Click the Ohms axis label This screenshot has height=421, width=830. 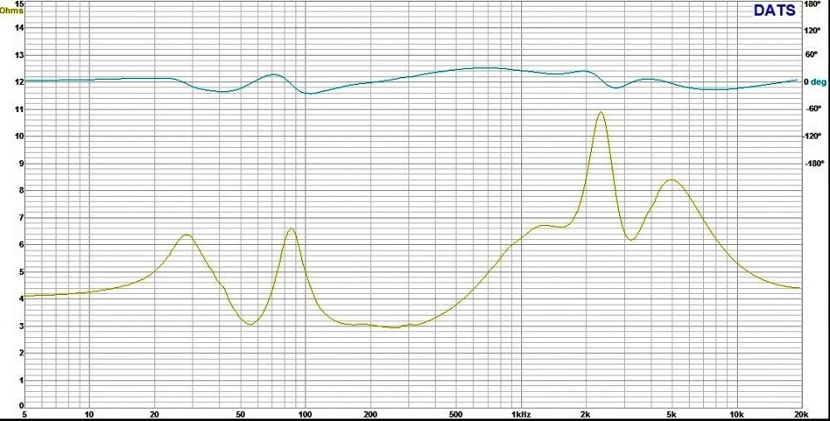tap(12, 10)
